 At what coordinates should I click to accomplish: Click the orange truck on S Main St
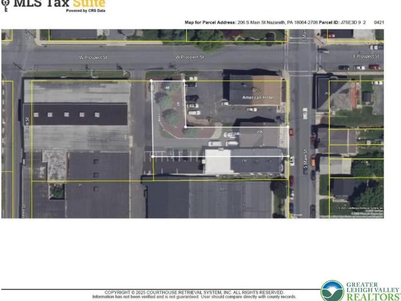(x=313, y=161)
